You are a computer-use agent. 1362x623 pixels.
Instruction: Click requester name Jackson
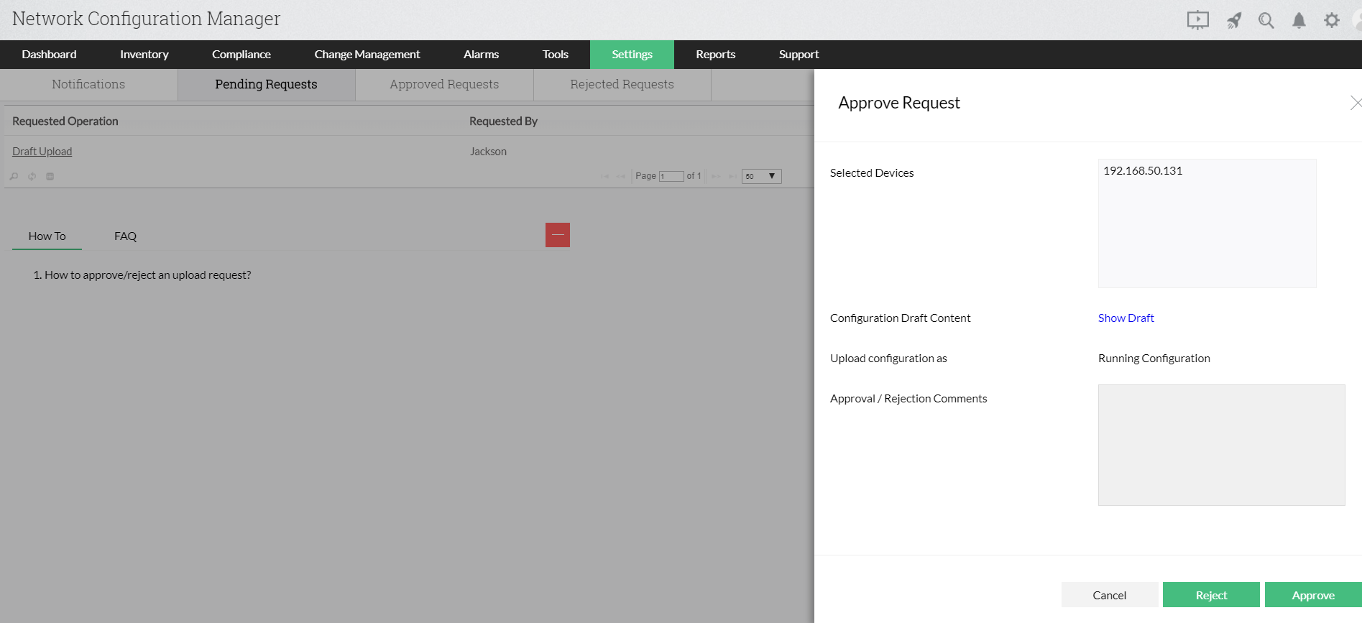click(488, 152)
